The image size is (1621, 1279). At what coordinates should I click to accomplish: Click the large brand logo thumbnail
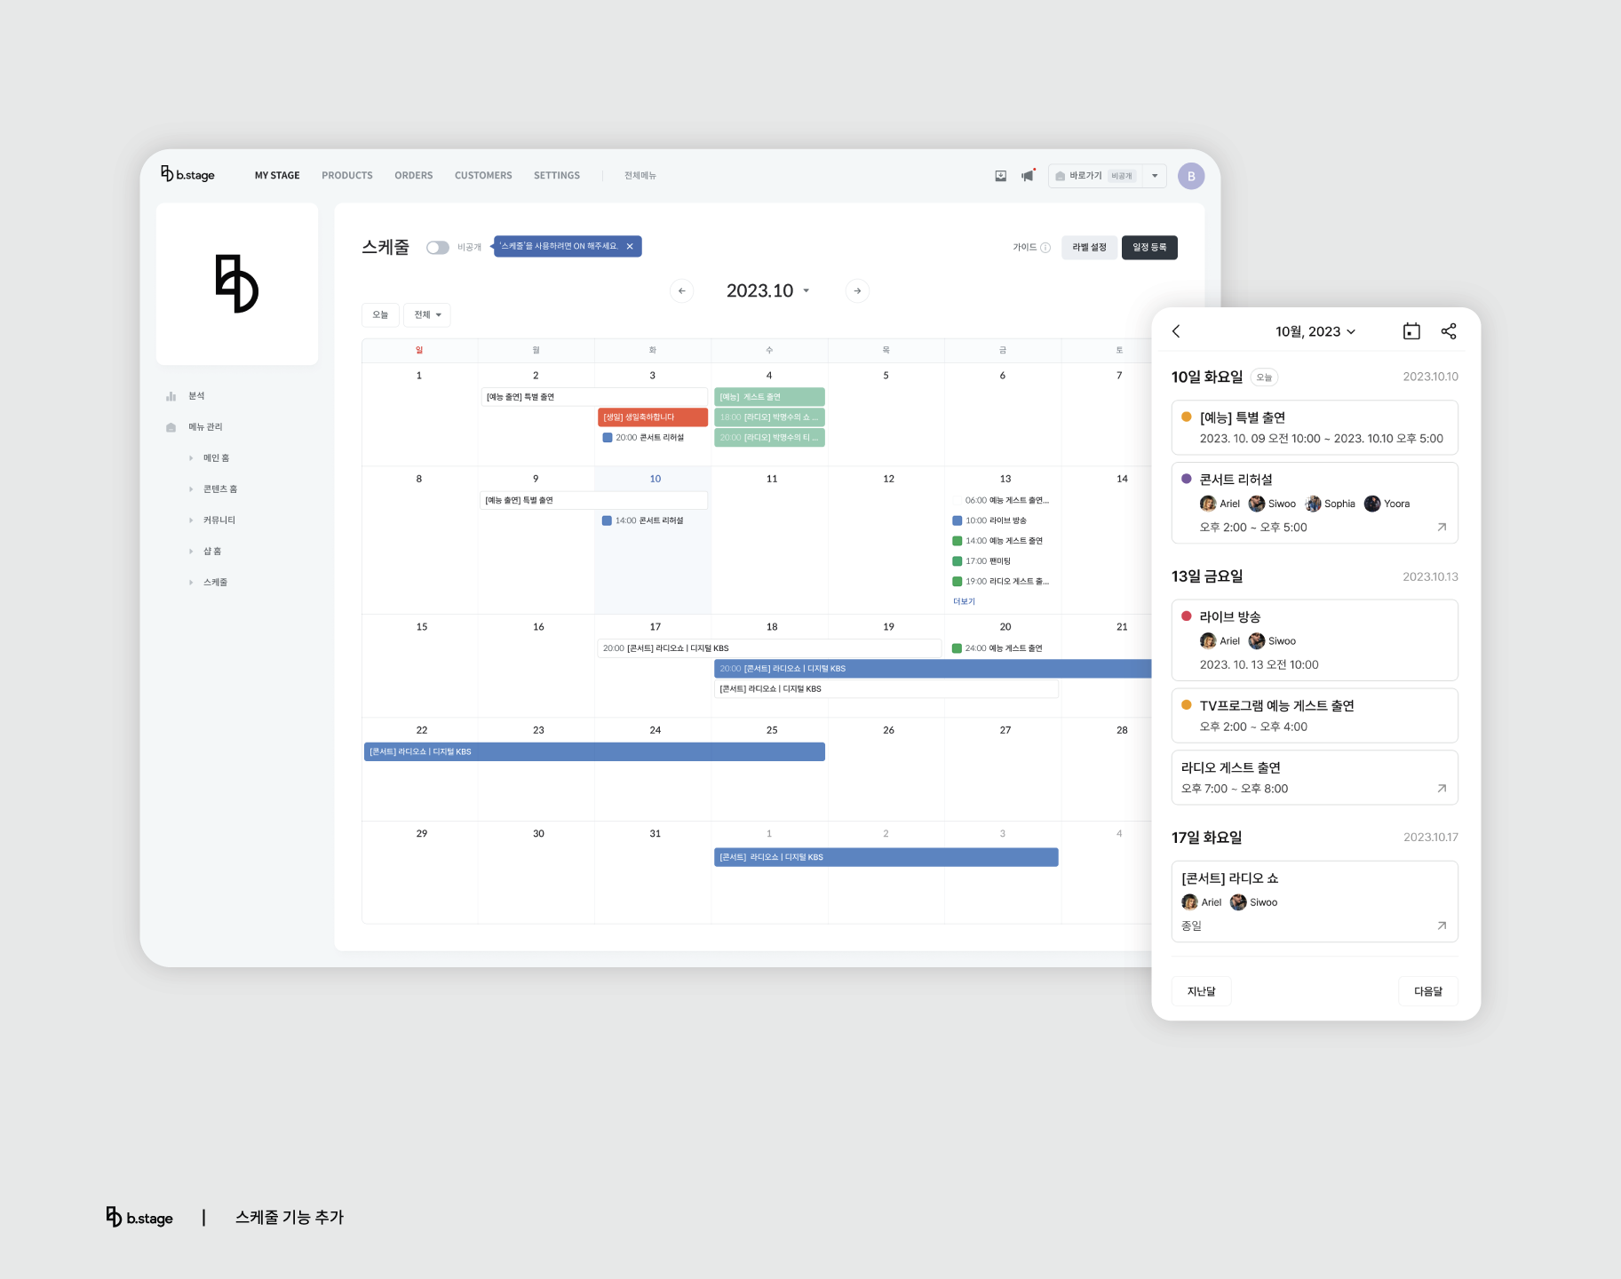pos(237,284)
